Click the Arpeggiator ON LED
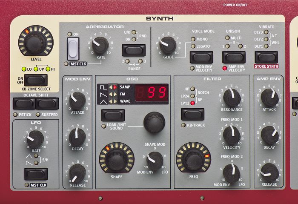The image size is (298, 204). pyautogui.click(x=70, y=34)
